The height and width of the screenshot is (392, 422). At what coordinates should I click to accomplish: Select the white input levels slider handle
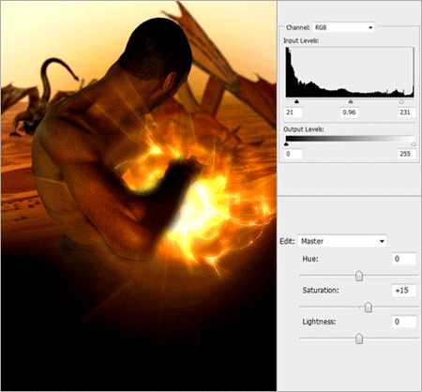click(401, 101)
